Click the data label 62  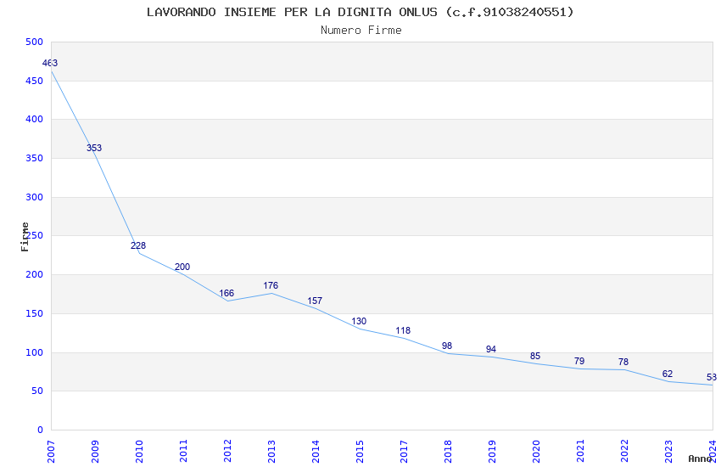668,374
